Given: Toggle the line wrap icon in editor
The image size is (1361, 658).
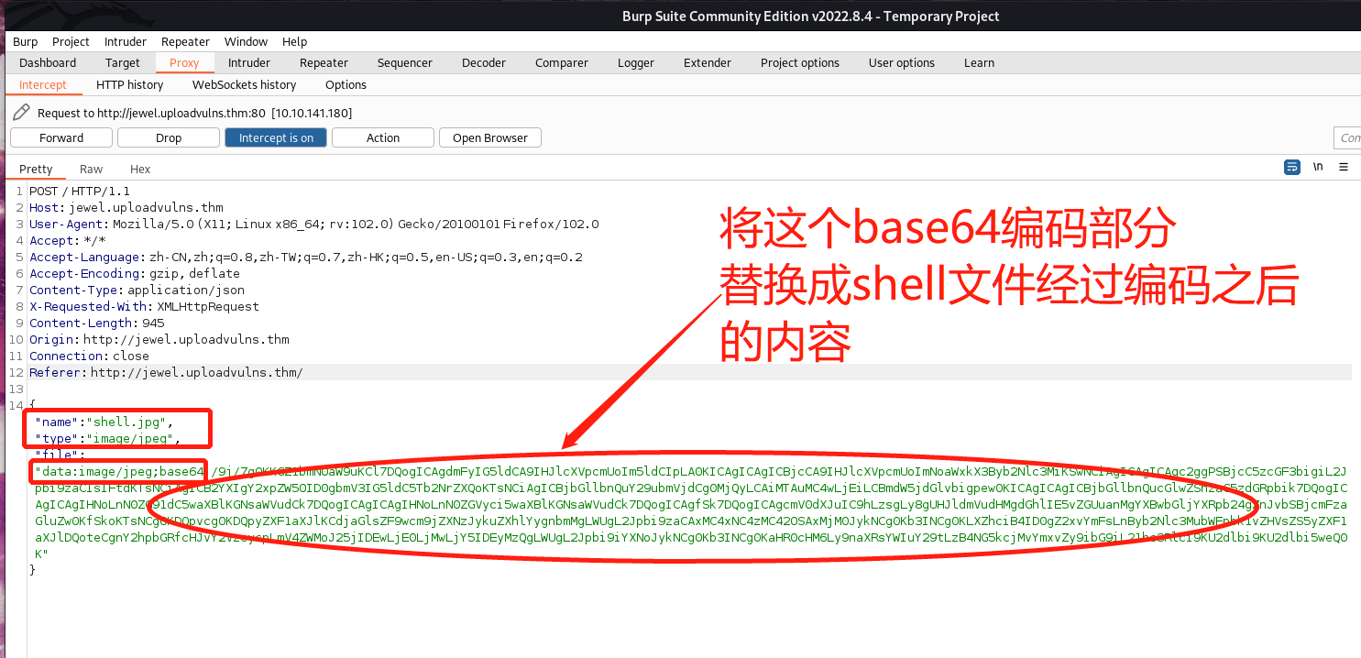Looking at the screenshot, I should [1291, 167].
